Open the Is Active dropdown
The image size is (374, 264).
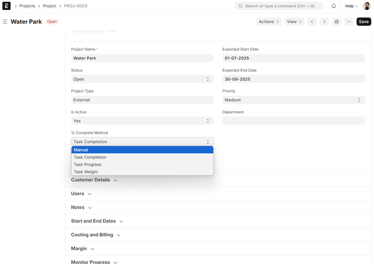(x=142, y=121)
